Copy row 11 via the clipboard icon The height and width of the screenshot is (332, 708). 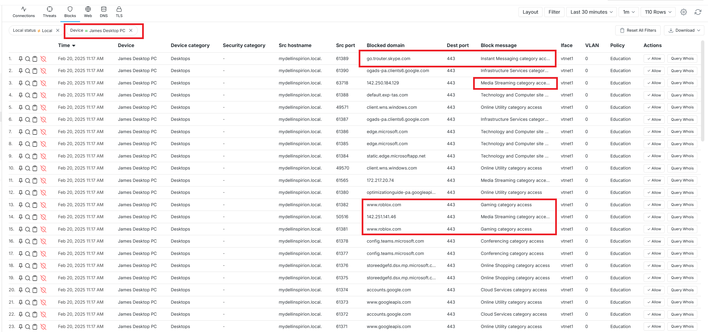pyautogui.click(x=35, y=181)
